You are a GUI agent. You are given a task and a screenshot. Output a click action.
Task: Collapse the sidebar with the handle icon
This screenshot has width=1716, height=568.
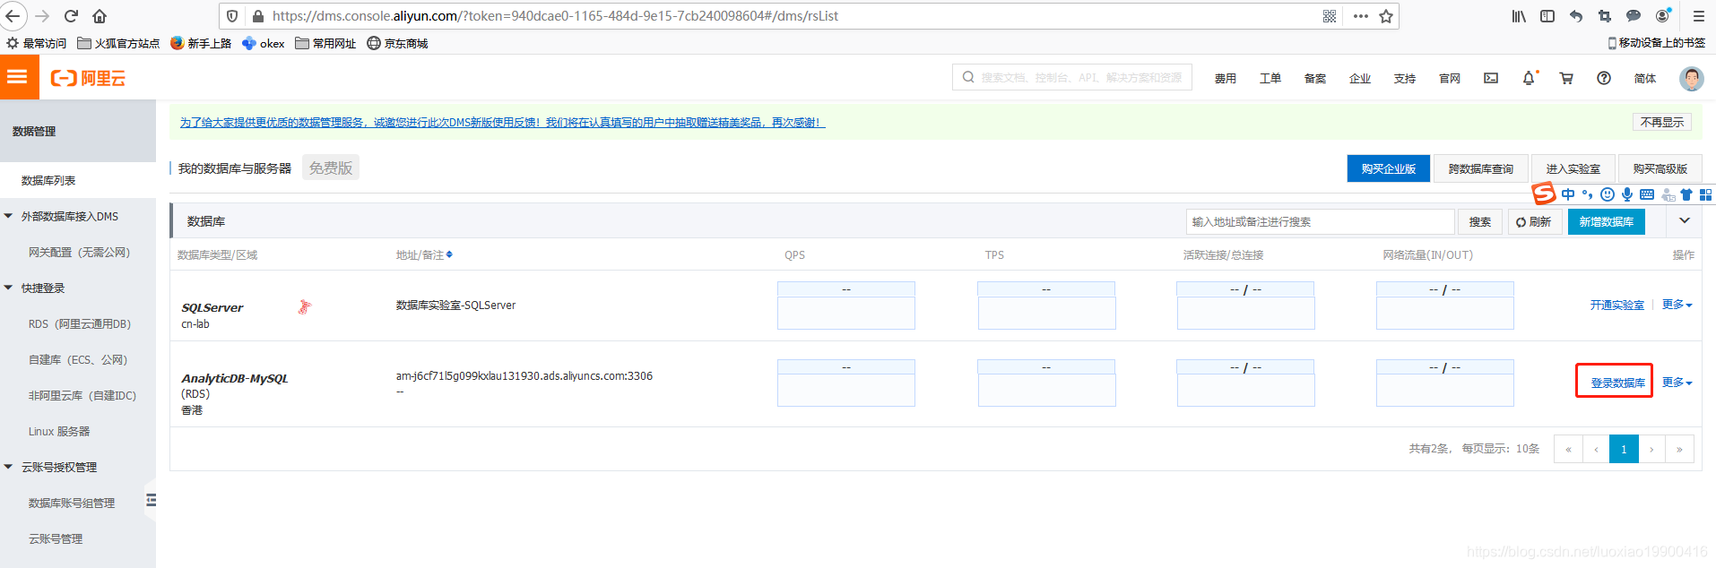[151, 500]
